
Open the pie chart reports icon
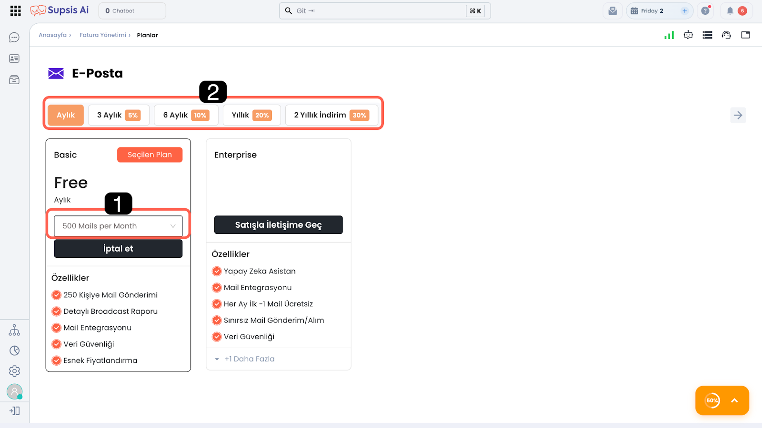[x=14, y=350]
